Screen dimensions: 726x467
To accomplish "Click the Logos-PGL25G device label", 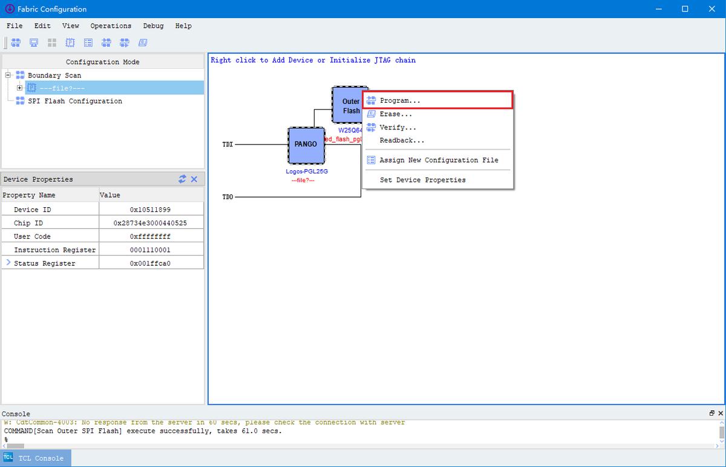I will click(307, 172).
